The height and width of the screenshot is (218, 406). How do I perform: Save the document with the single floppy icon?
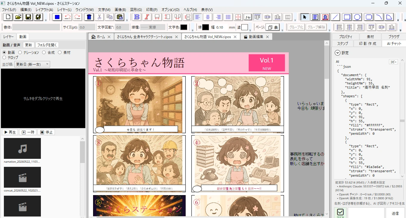coord(28,17)
